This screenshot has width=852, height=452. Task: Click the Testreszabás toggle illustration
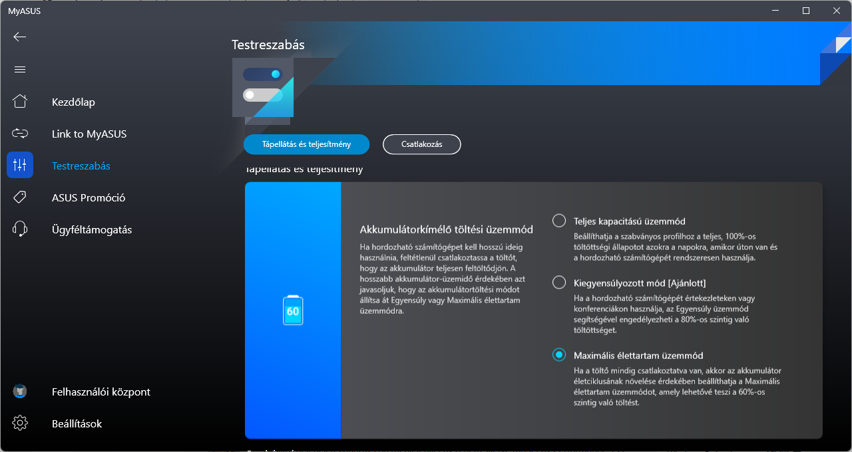pyautogui.click(x=263, y=91)
